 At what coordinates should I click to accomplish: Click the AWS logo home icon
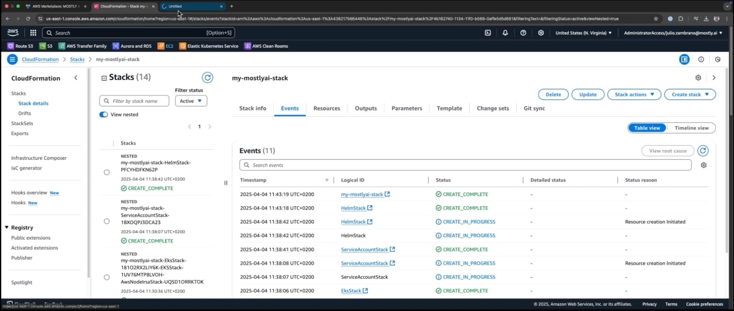click(13, 32)
